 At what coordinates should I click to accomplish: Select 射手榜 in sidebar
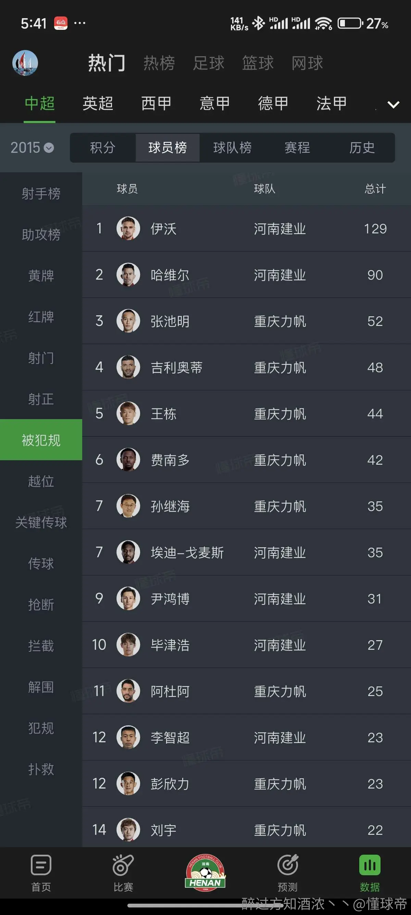pos(41,193)
